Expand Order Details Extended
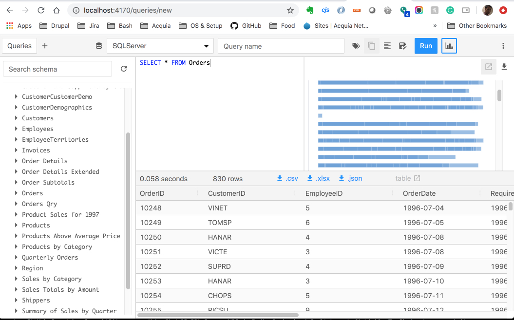The height and width of the screenshot is (320, 514). tap(16, 171)
